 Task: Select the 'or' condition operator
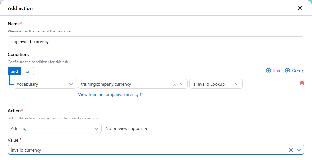[x=28, y=71]
